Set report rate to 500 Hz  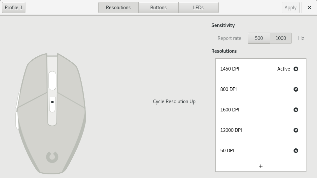click(x=259, y=38)
